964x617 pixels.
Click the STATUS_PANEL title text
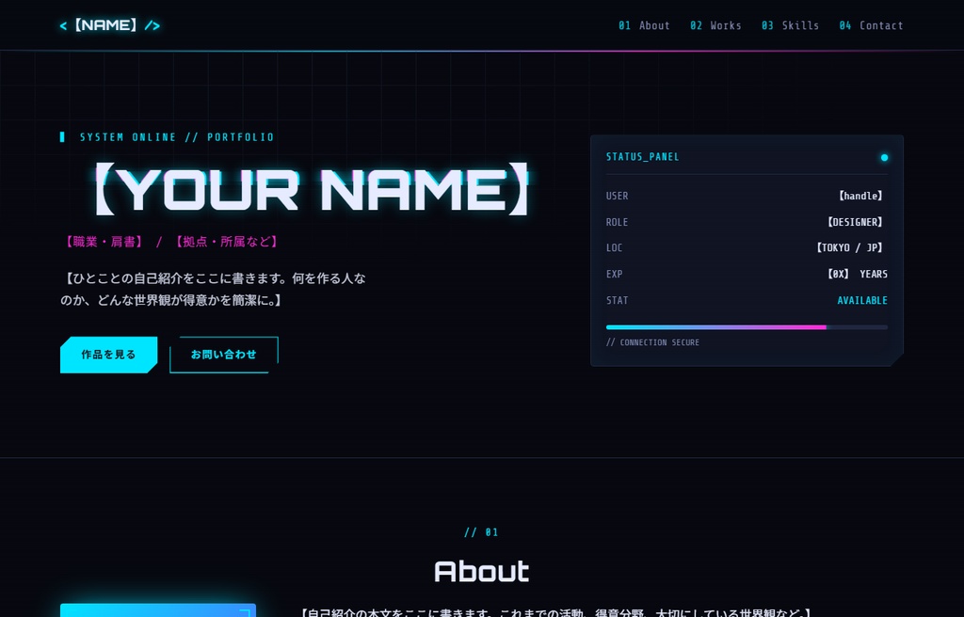coord(642,157)
